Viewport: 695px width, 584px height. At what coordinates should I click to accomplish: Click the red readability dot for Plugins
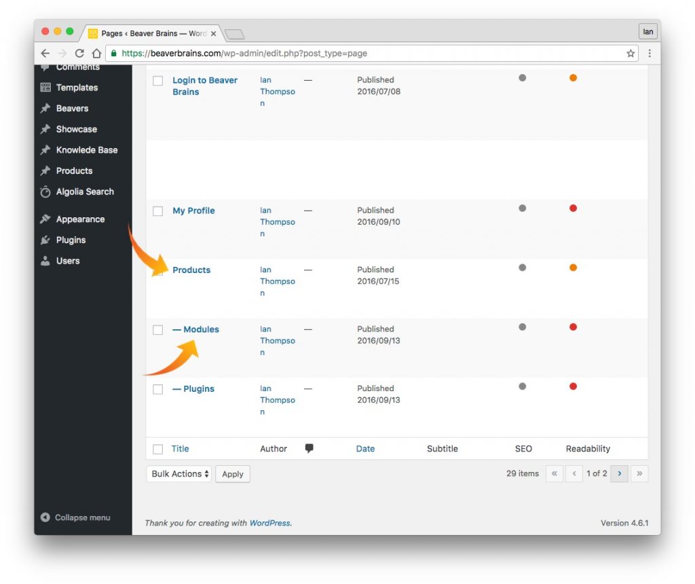click(573, 386)
